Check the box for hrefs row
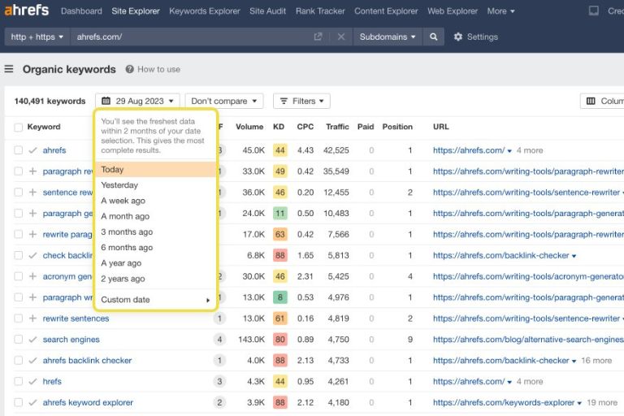The height and width of the screenshot is (416, 624). (x=19, y=381)
